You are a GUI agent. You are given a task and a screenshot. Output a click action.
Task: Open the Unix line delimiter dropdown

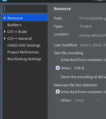[x=87, y=100]
